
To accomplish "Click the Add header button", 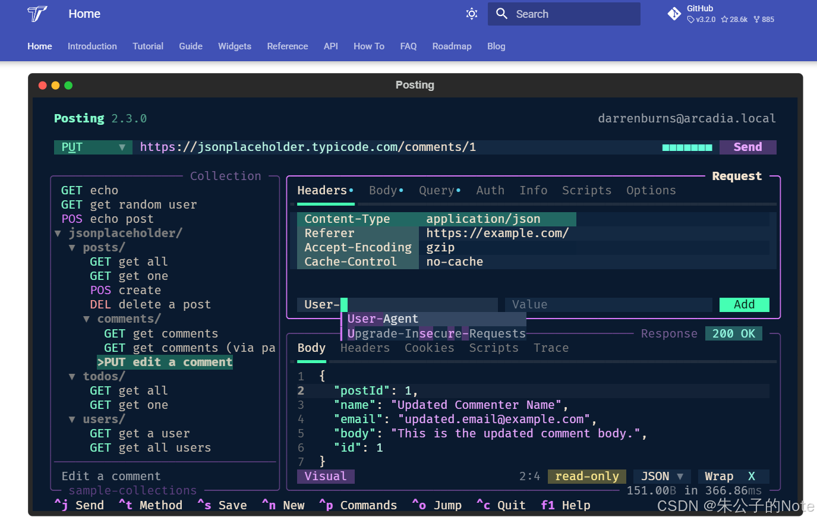I will tap(745, 305).
